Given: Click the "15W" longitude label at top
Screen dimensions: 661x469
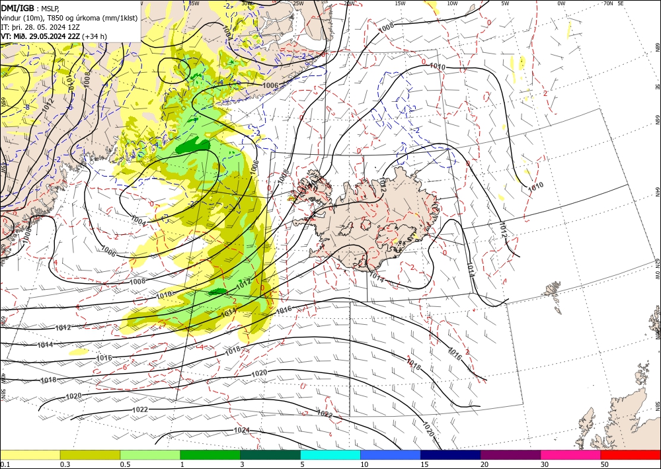Looking at the screenshot, I should tap(401, 3).
